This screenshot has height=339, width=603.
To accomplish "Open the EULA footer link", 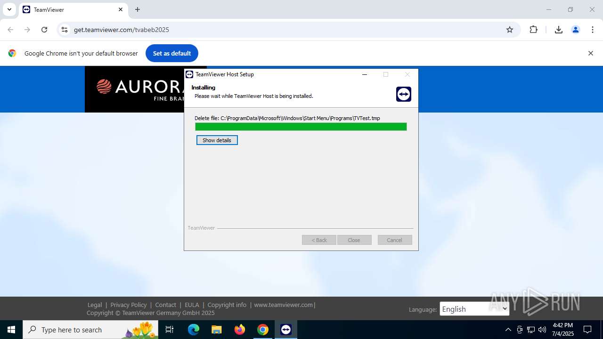I will [x=192, y=305].
